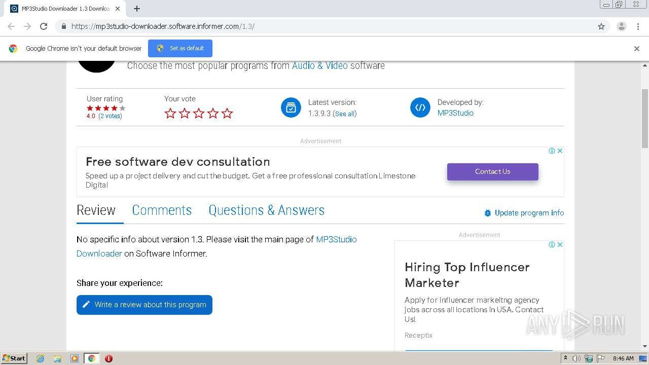Screen dimensions: 649x365
Task: Bookmark this page with the star icon
Action: [601, 26]
